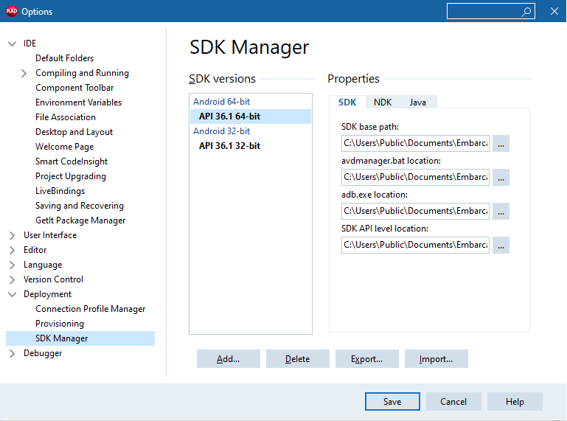Select the Version Control tree item label
The width and height of the screenshot is (567, 421).
[53, 279]
